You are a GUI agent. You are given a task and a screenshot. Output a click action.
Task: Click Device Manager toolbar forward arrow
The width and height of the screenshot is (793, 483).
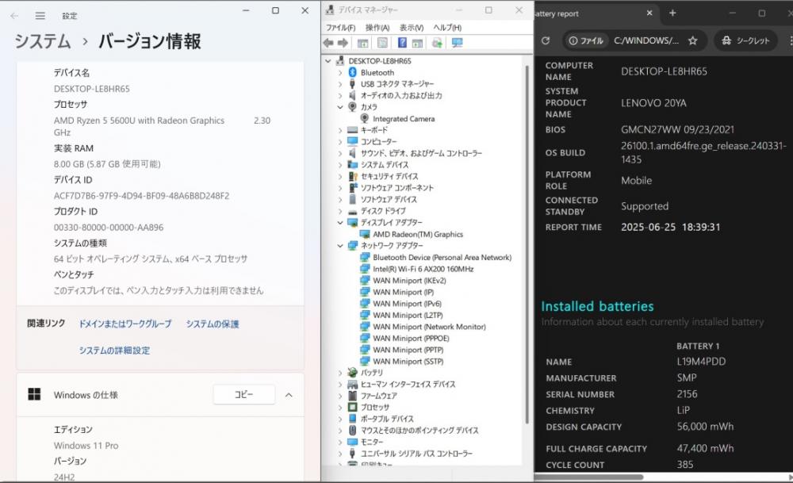[x=343, y=43]
